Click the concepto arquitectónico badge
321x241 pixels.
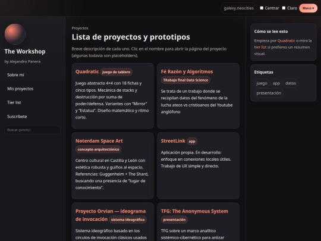98,149
